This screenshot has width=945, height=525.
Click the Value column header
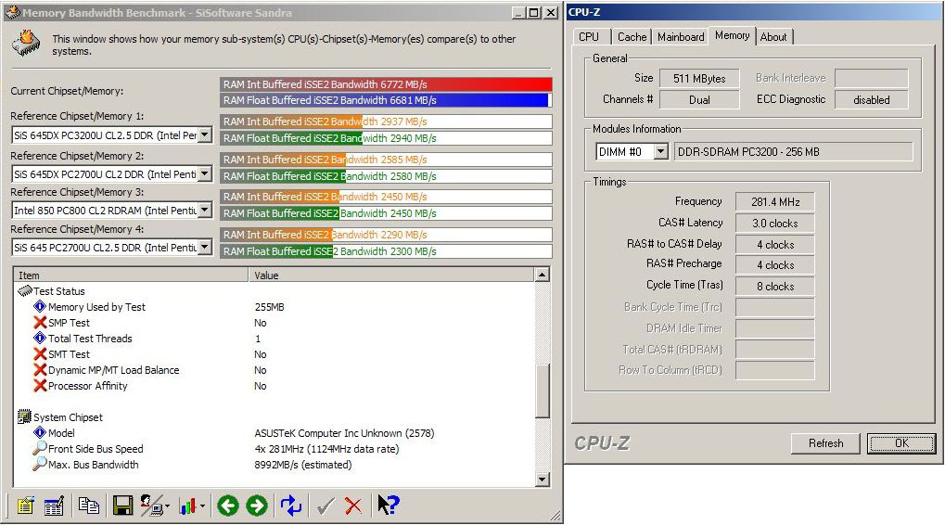(x=389, y=275)
